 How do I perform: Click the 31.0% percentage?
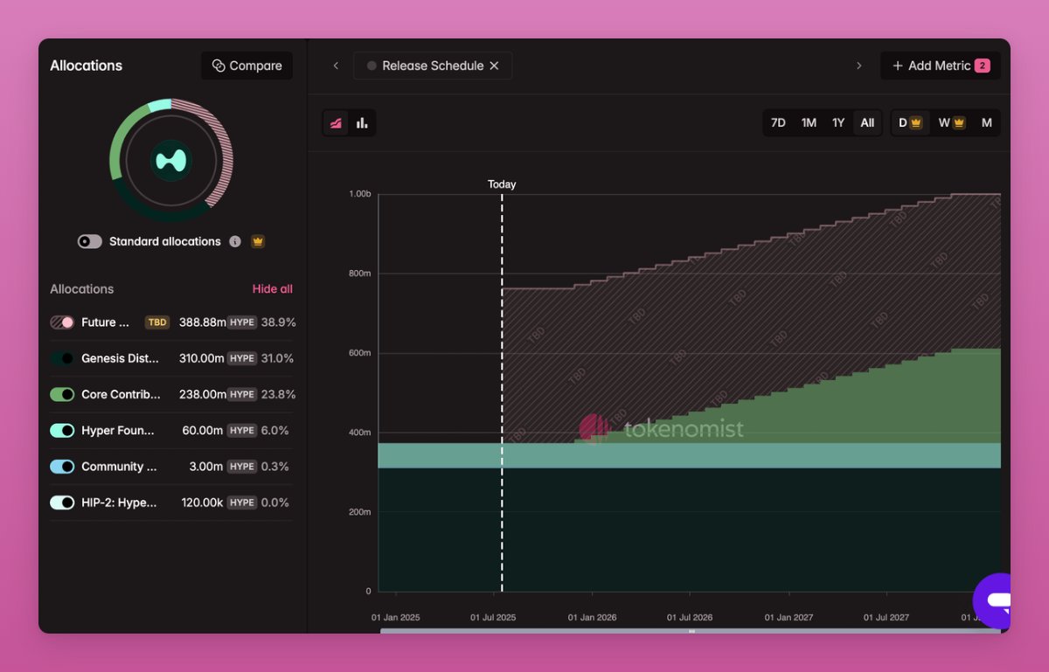coord(278,358)
